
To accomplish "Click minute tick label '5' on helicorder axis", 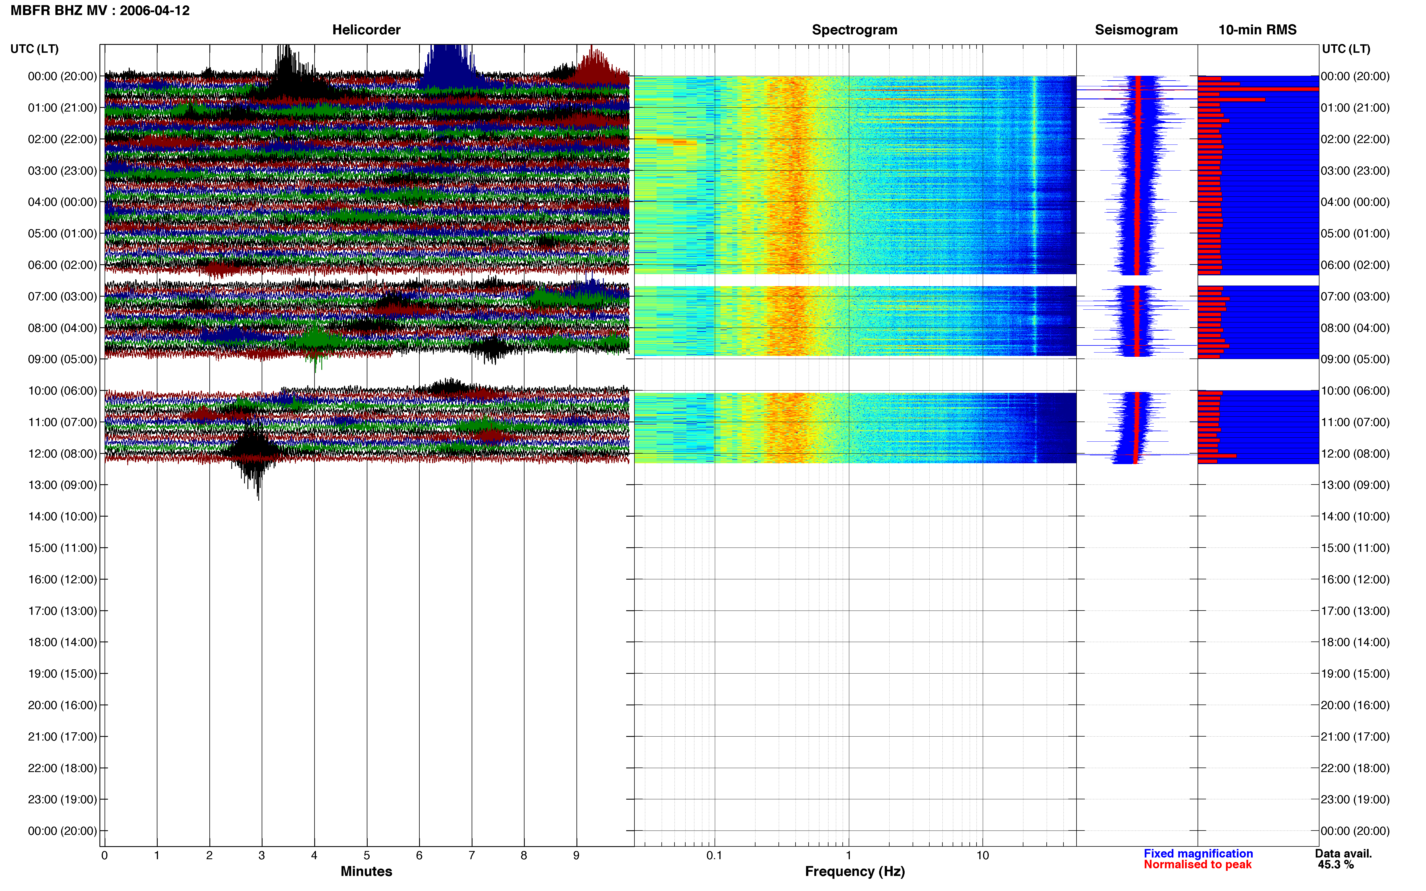I will [x=367, y=855].
